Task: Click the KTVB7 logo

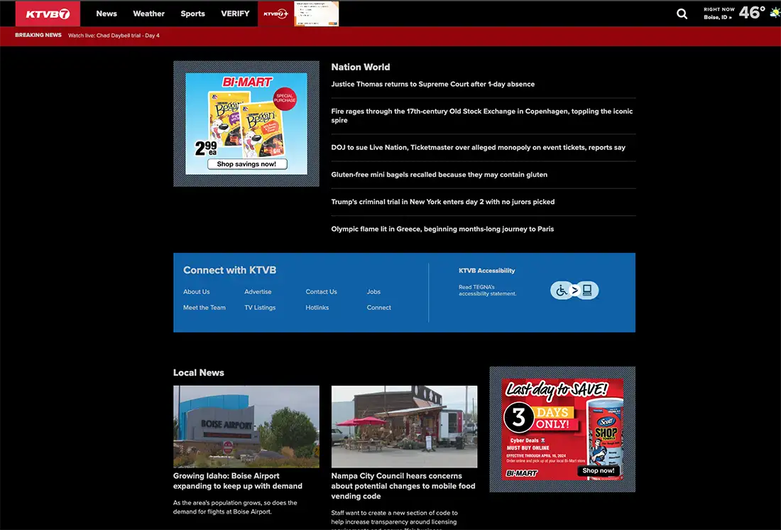Action: [x=48, y=13]
